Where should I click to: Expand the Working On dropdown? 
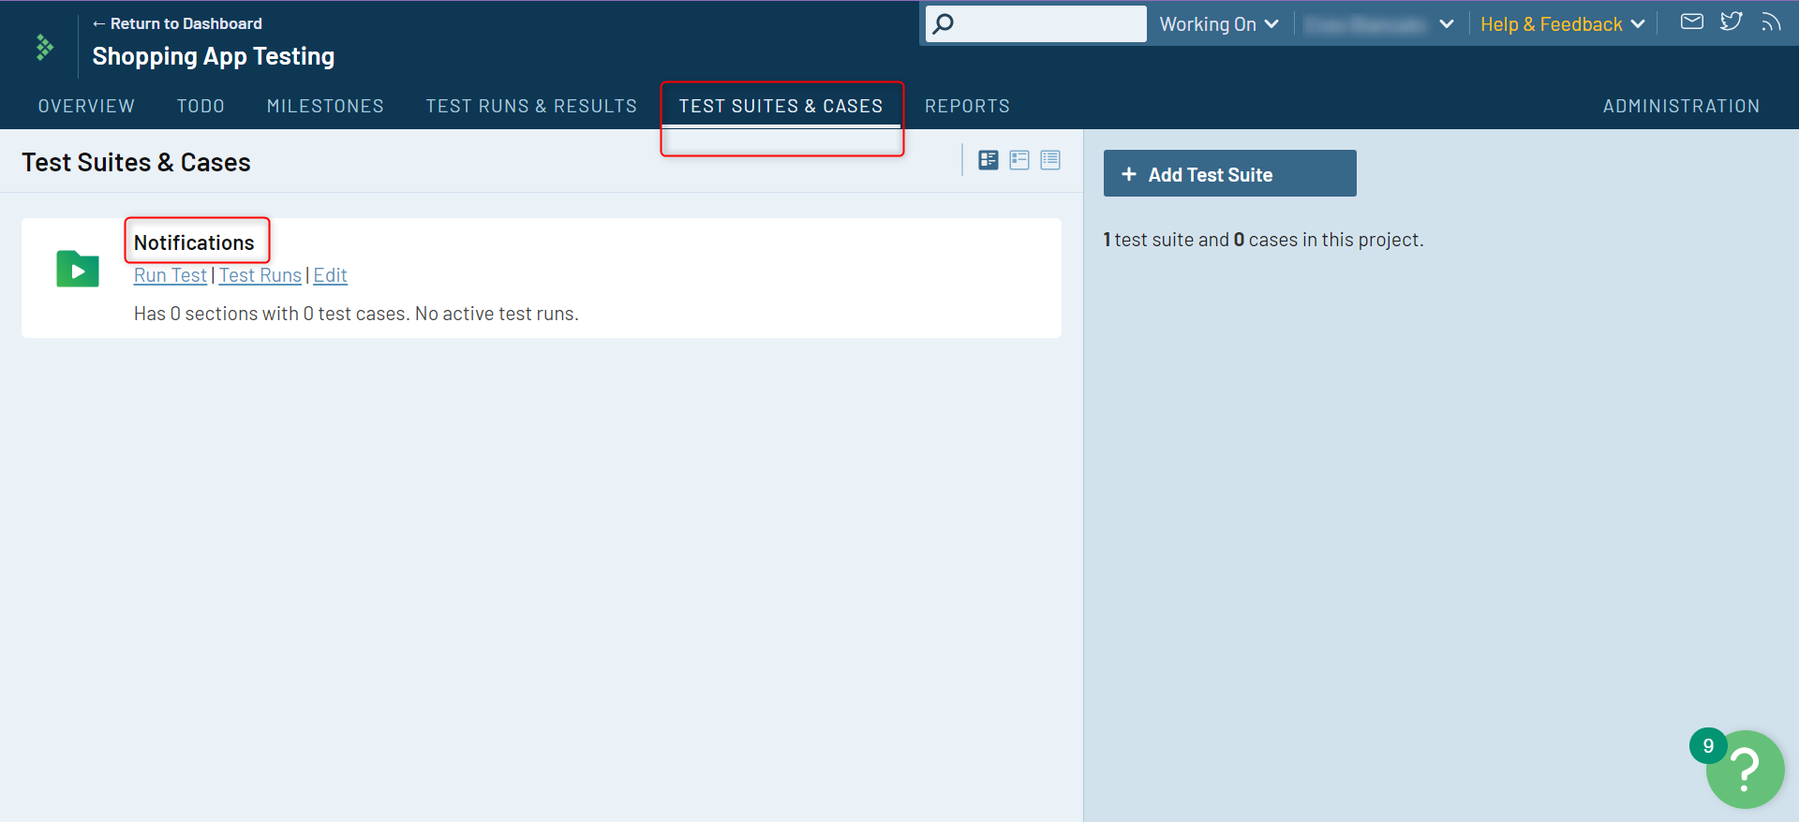(x=1218, y=24)
